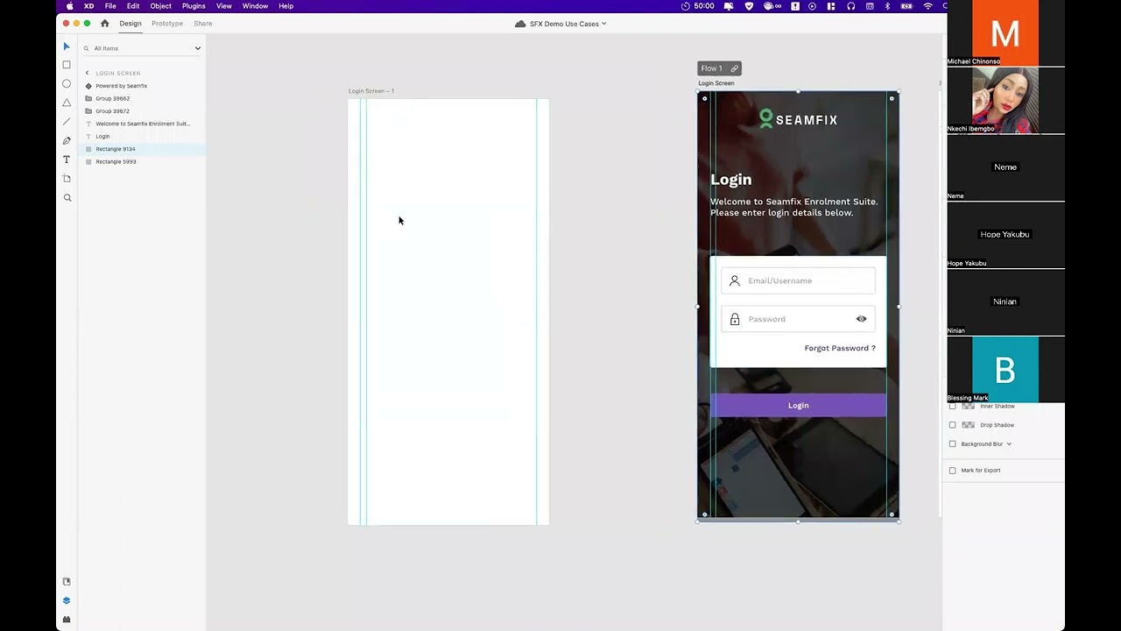The width and height of the screenshot is (1121, 631).
Task: Open the Window menu
Action: [255, 6]
